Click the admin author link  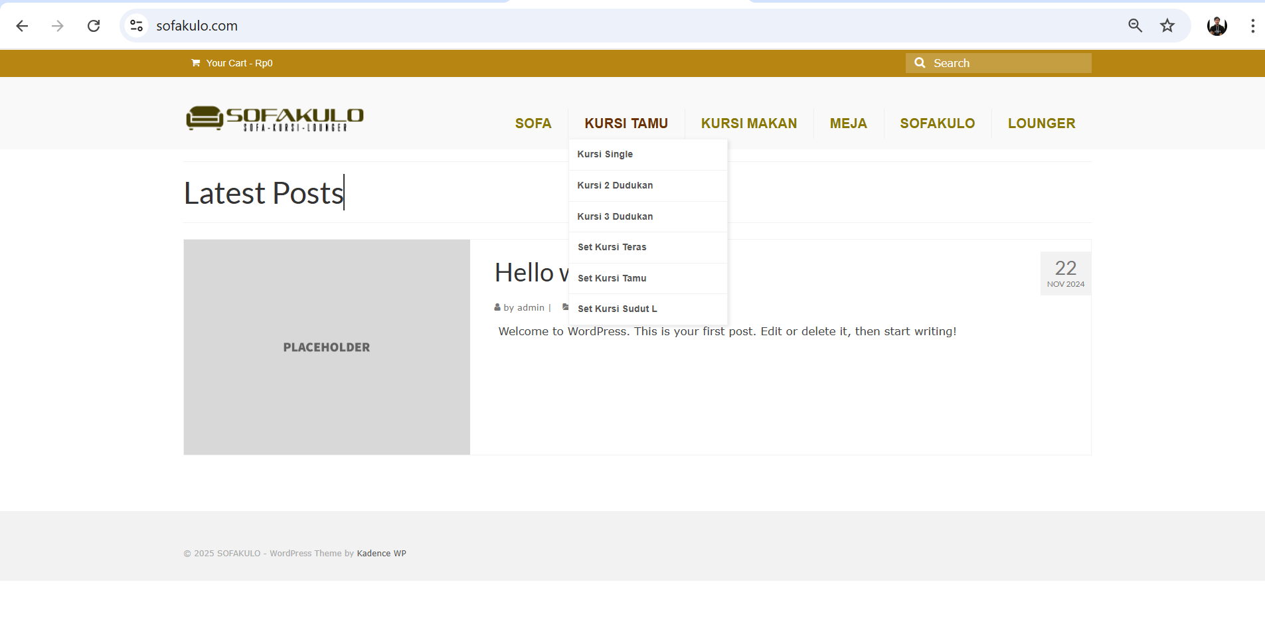[531, 308]
